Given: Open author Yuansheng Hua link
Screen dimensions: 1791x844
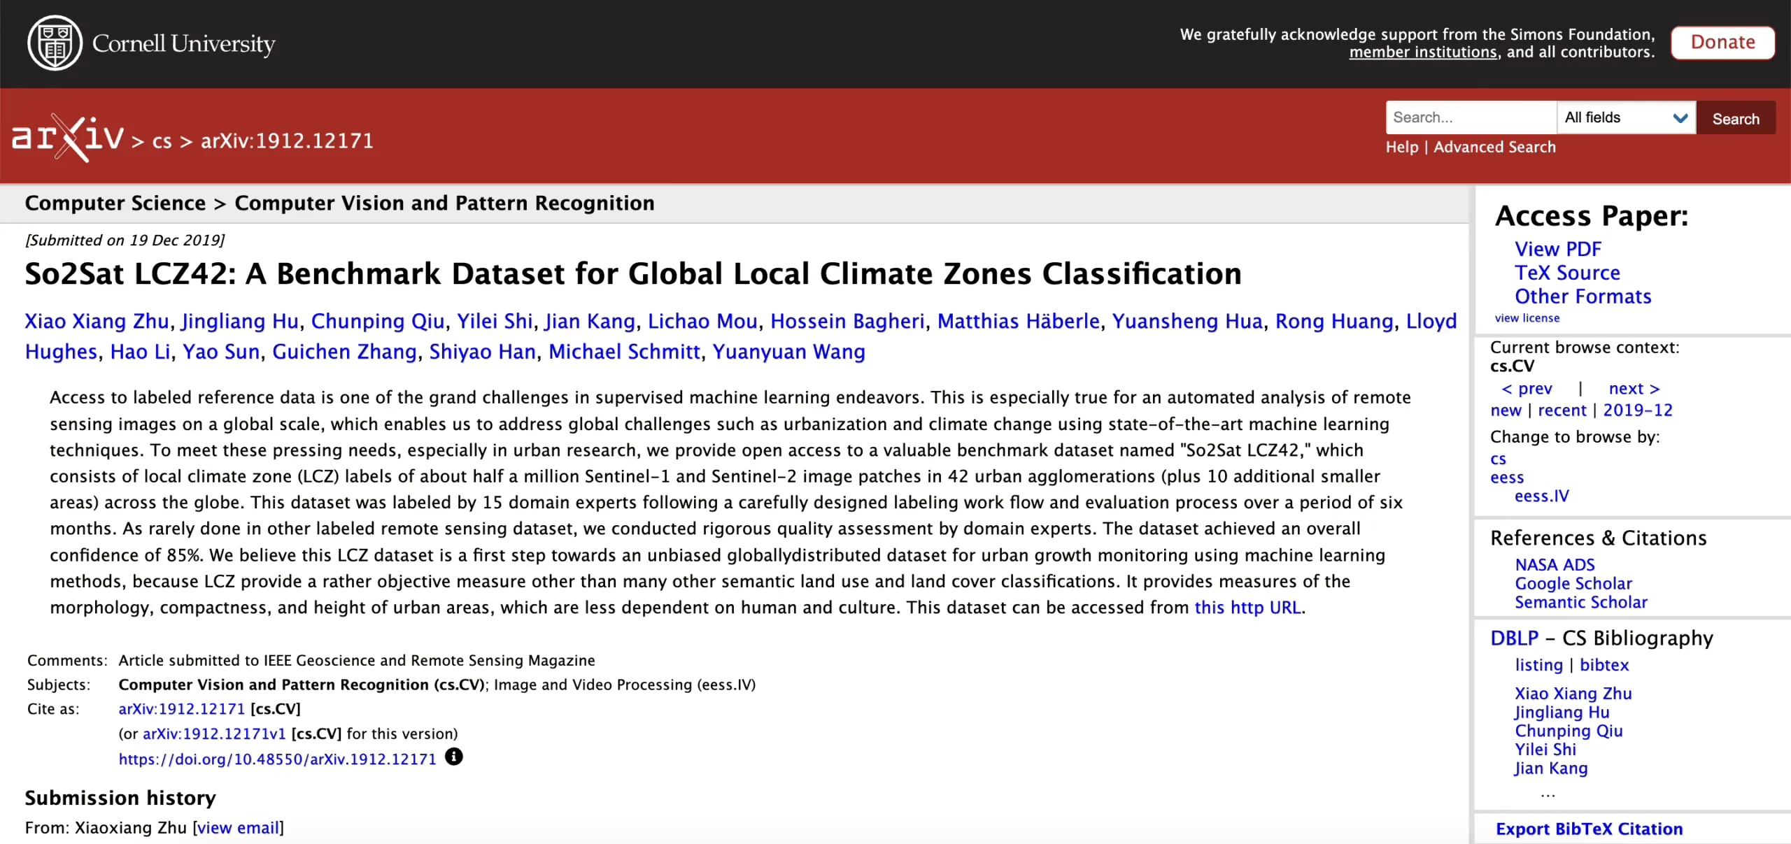Looking at the screenshot, I should click(1187, 321).
